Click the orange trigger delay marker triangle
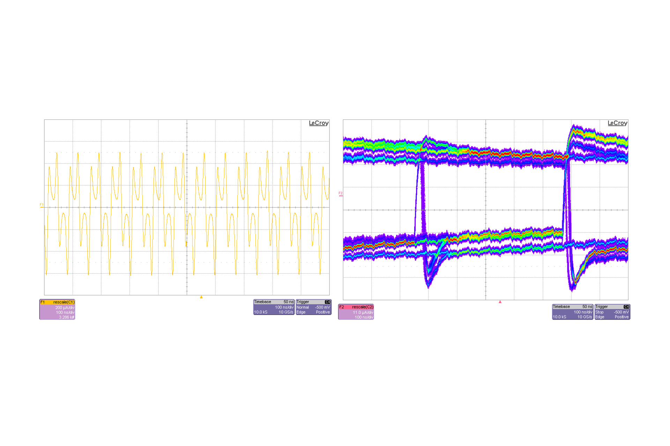This screenshot has width=670, height=446. click(x=201, y=297)
